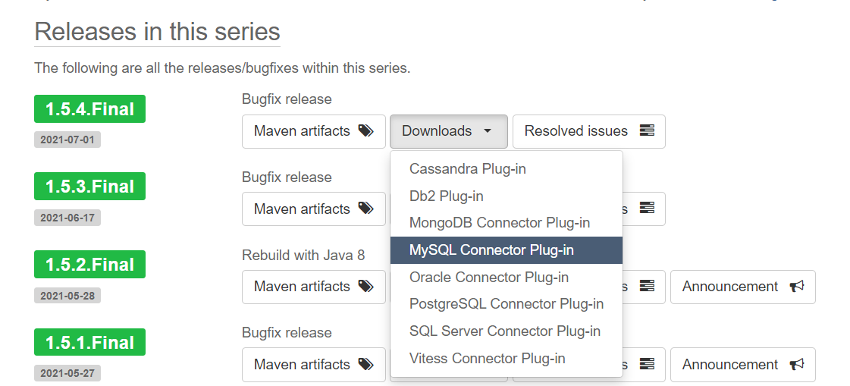Click the megaphone icon on 1.5.1.Final Announcement

[x=796, y=364]
